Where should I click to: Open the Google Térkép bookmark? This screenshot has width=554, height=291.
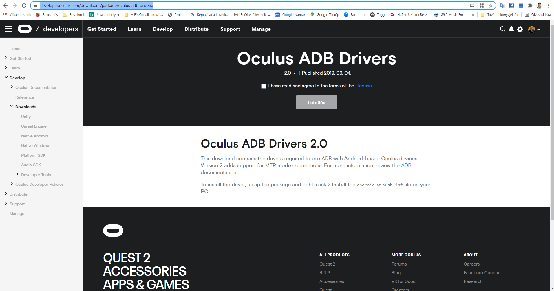(324, 15)
